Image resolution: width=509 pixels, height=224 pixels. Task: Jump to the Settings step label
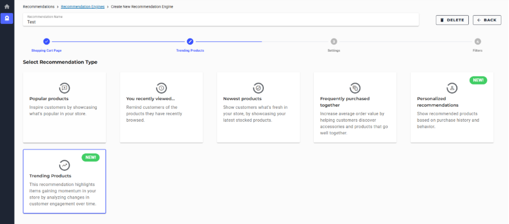click(334, 51)
